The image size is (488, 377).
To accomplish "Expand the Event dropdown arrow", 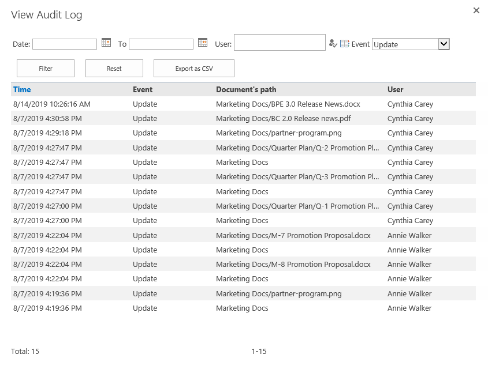I will click(x=444, y=44).
